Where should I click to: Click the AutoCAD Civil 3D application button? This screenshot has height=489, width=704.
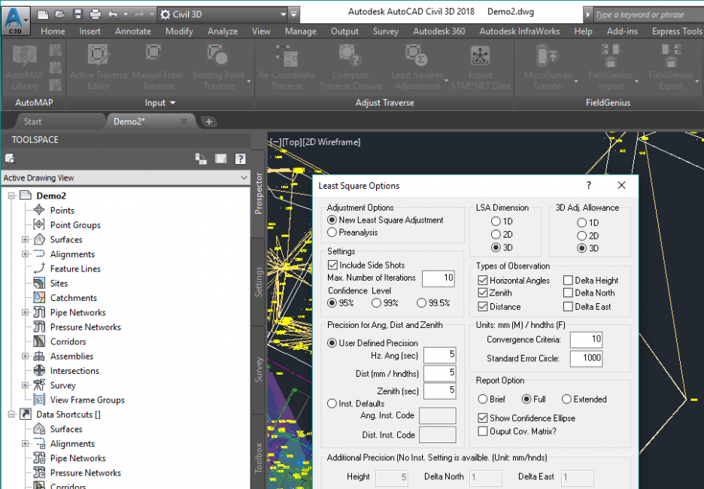click(15, 15)
